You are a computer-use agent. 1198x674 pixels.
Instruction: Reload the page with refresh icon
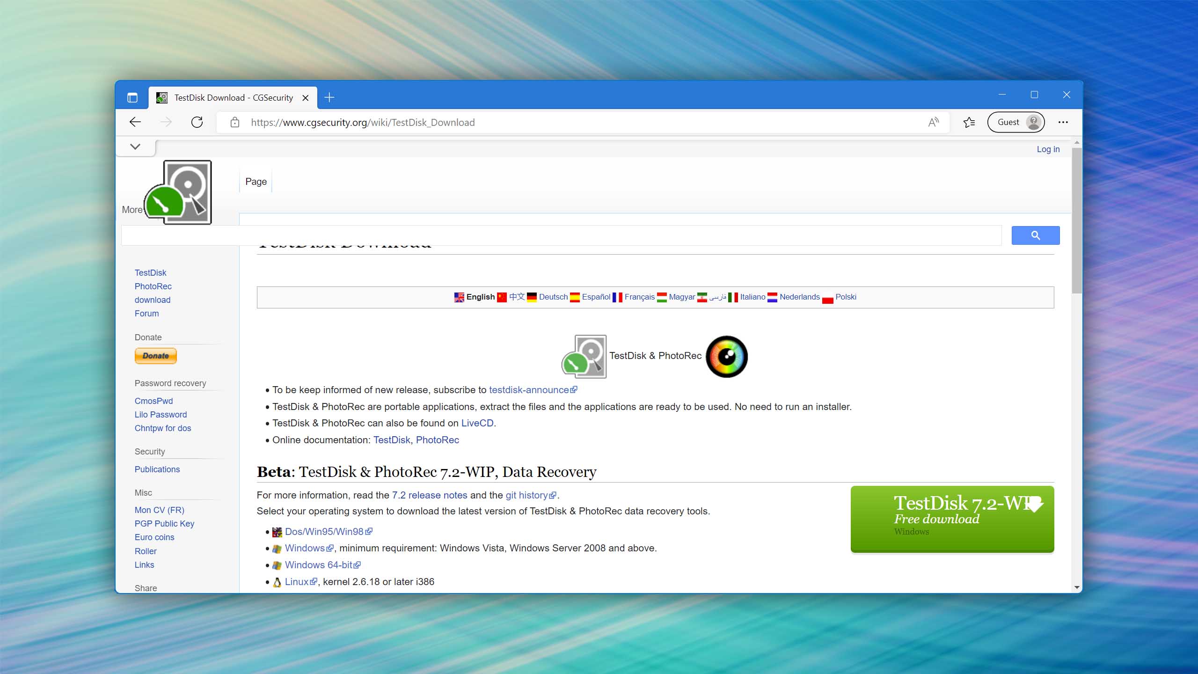[x=197, y=122]
